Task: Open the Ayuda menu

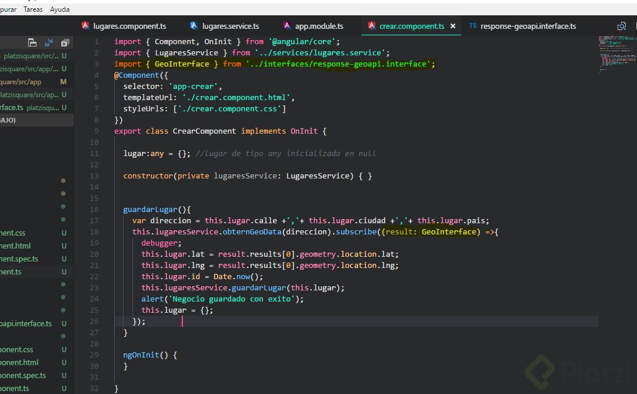Action: point(60,9)
